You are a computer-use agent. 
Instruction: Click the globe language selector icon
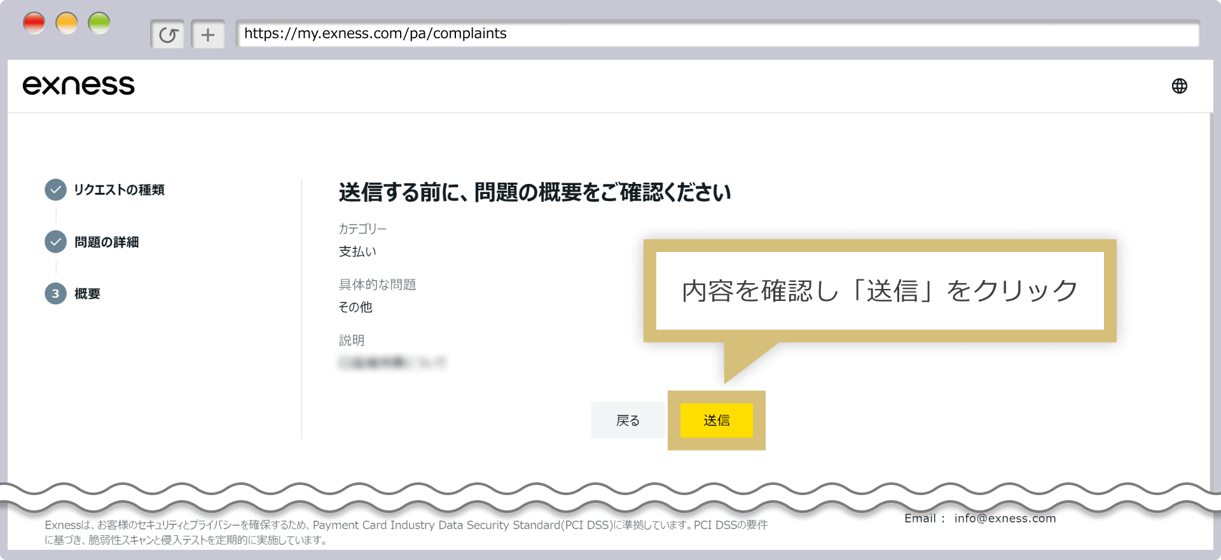click(x=1179, y=86)
